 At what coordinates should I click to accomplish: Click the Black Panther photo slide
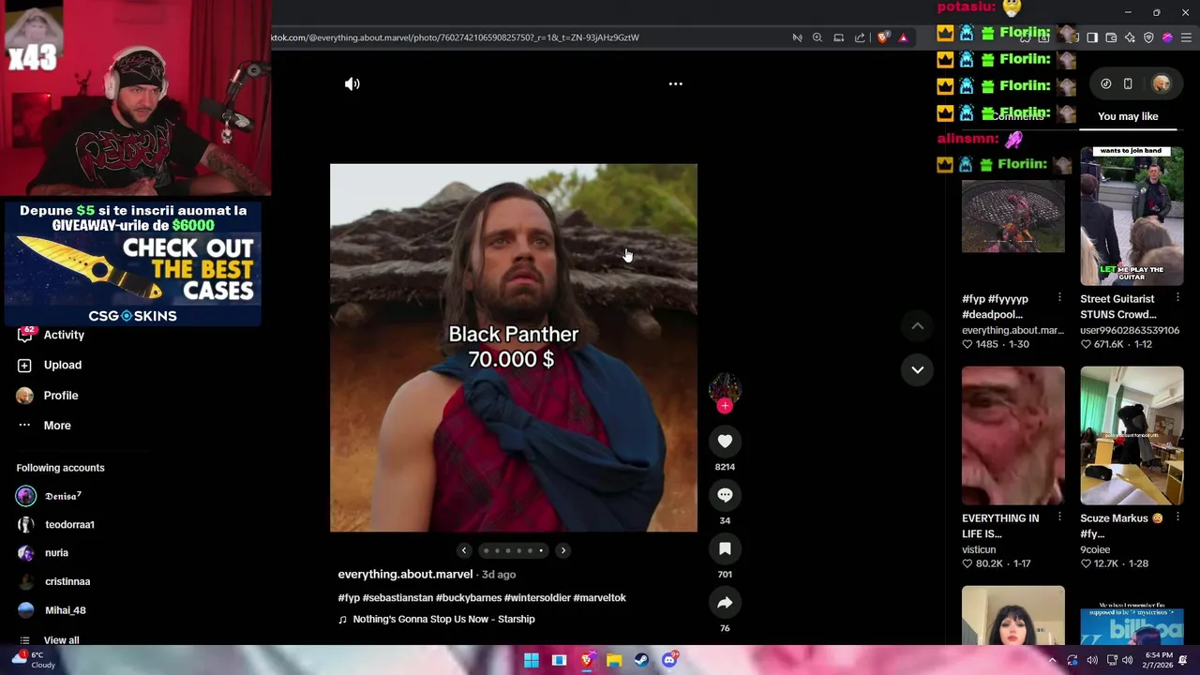pyautogui.click(x=514, y=348)
